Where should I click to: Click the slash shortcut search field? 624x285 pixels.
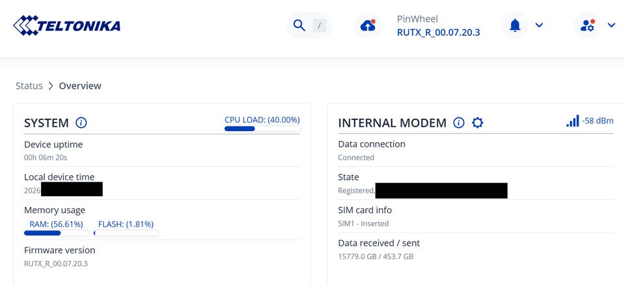click(320, 25)
